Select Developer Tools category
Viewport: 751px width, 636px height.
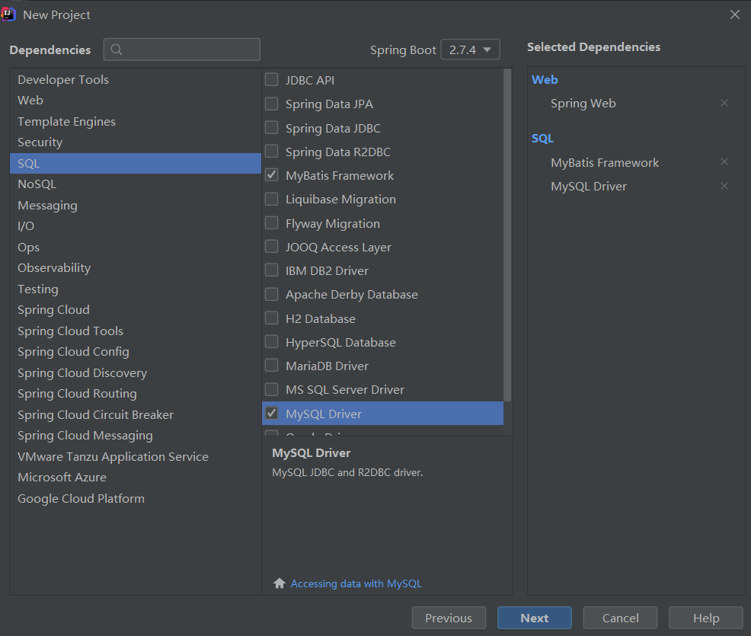tap(135, 79)
